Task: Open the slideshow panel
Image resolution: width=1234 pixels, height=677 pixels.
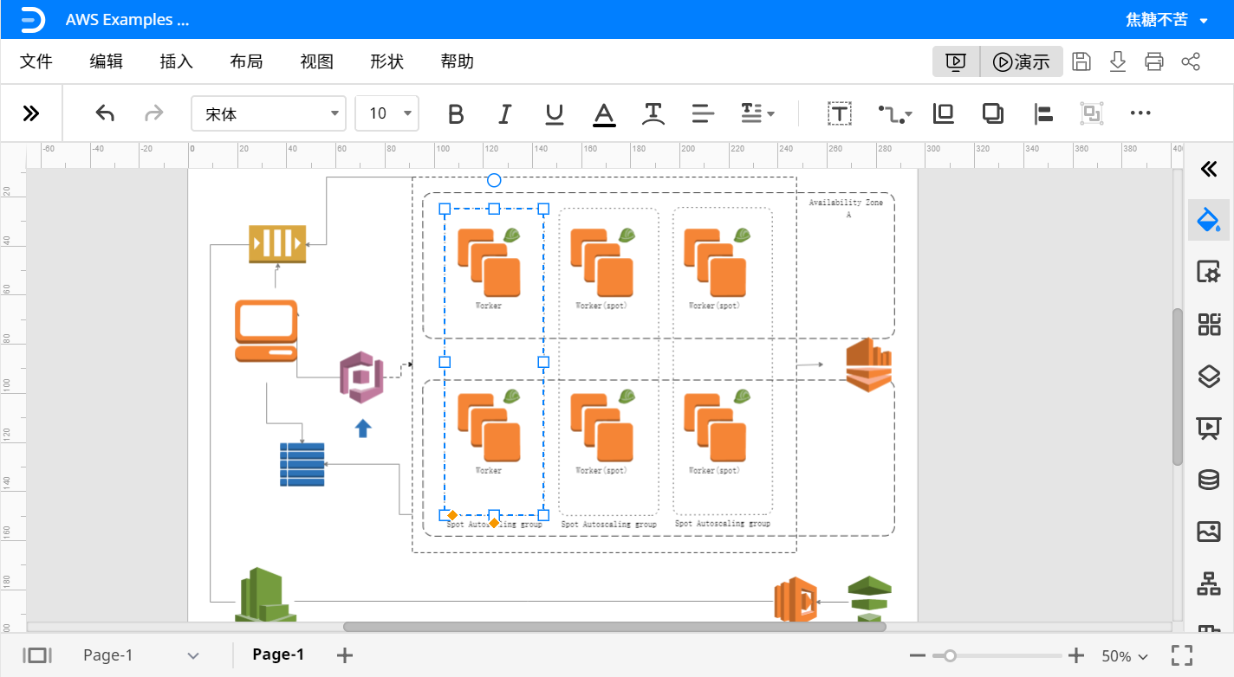Action: coord(1209,428)
